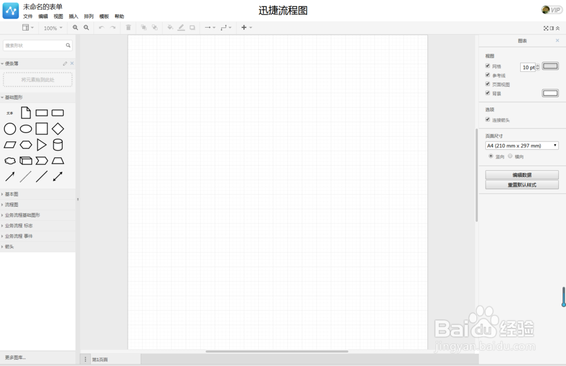Open the view layout dropdown in toolbar

tap(28, 27)
